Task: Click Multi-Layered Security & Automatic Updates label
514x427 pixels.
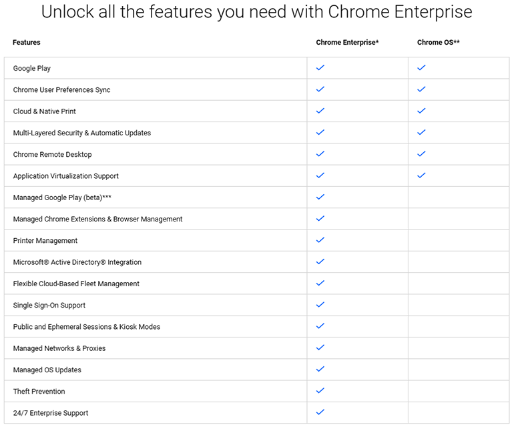Action: [x=82, y=133]
